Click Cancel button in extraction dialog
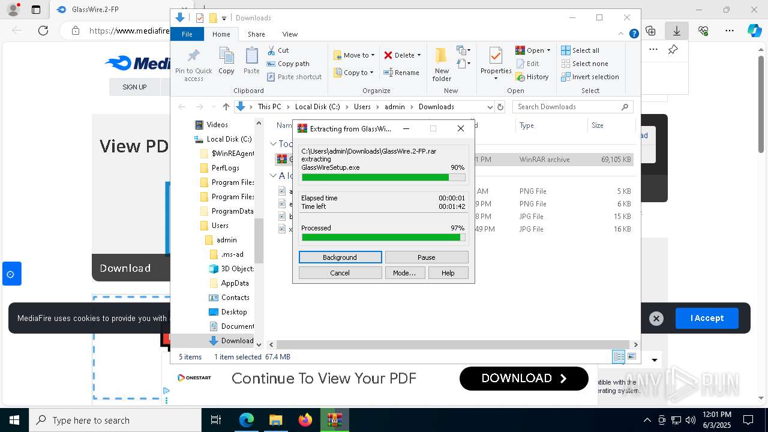 point(340,272)
